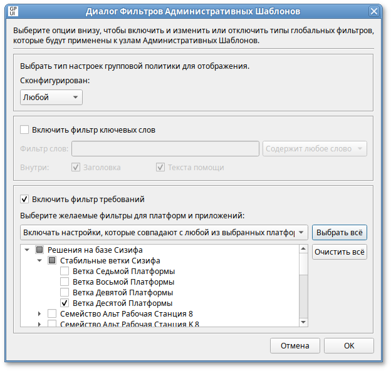The width and height of the screenshot is (391, 371).
Task: Click the tree scrollbar up arrow
Action: pyautogui.click(x=303, y=248)
